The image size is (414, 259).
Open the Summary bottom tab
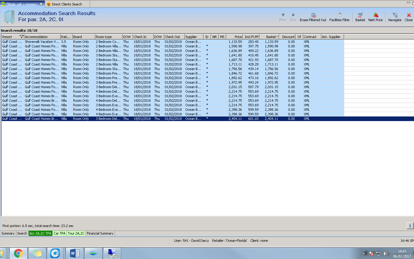pos(8,233)
